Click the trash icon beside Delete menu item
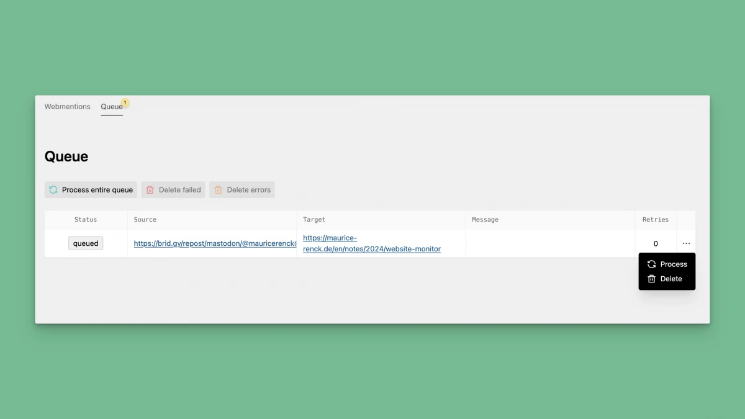This screenshot has width=745, height=419. pyautogui.click(x=651, y=279)
